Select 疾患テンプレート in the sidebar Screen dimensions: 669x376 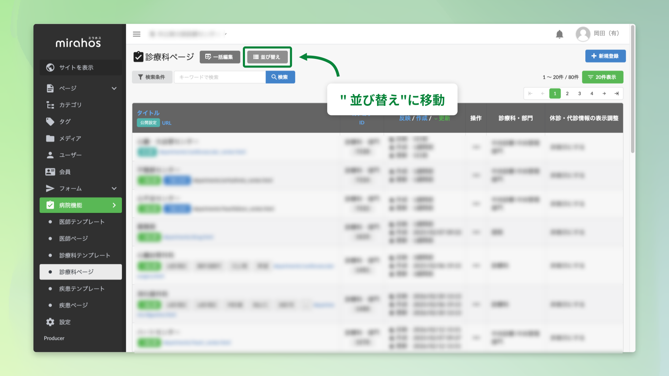click(82, 289)
